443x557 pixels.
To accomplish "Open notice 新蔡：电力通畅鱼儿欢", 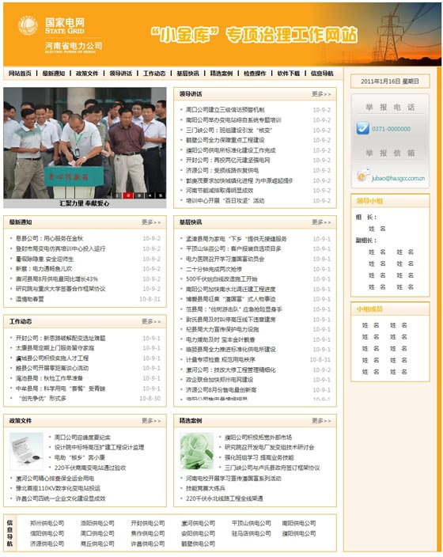I will (44, 268).
